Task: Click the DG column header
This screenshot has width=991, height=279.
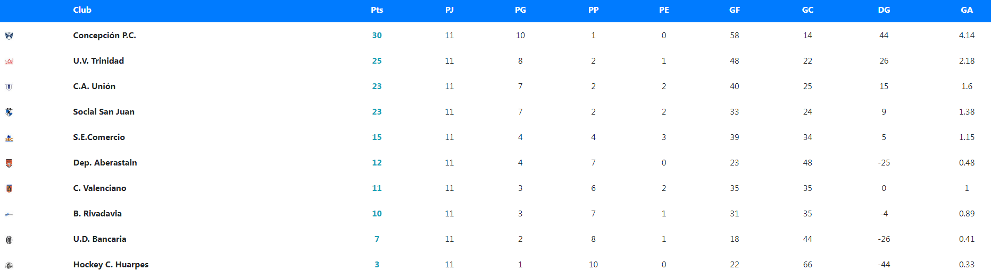Action: coord(884,10)
